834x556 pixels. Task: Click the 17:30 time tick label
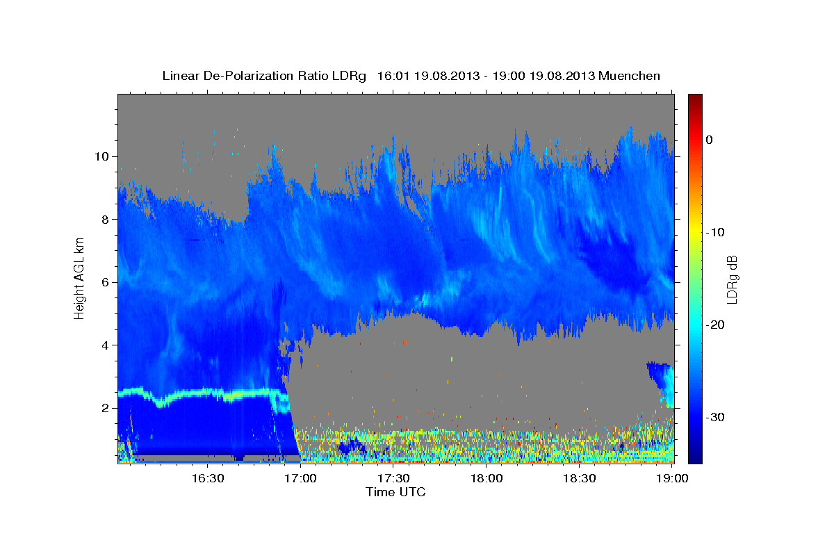tap(393, 479)
